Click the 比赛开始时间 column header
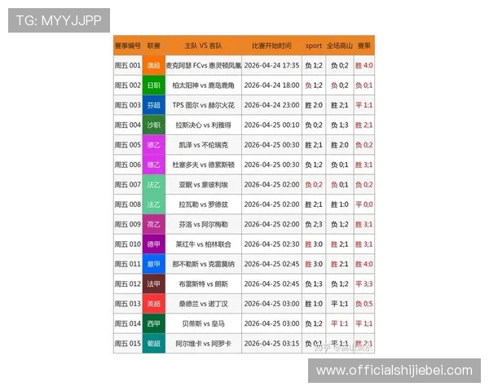Screen dimensions: 489x391 271,46
